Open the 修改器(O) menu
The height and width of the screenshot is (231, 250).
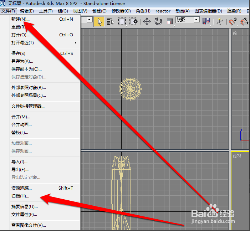121,11
